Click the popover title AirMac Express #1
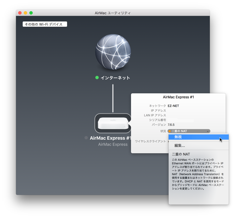The height and width of the screenshot is (218, 240). point(178,97)
